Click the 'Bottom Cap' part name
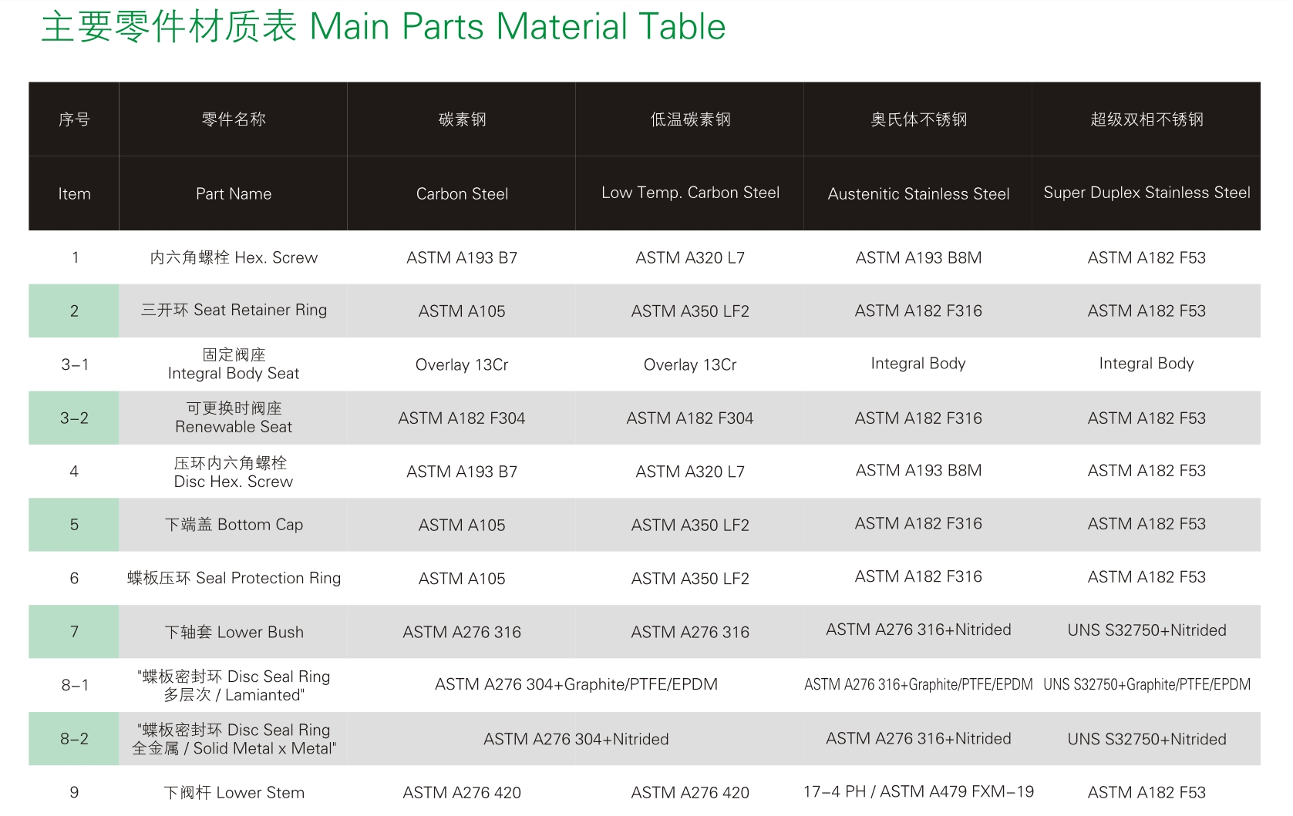Image resolution: width=1293 pixels, height=816 pixels. (x=233, y=525)
